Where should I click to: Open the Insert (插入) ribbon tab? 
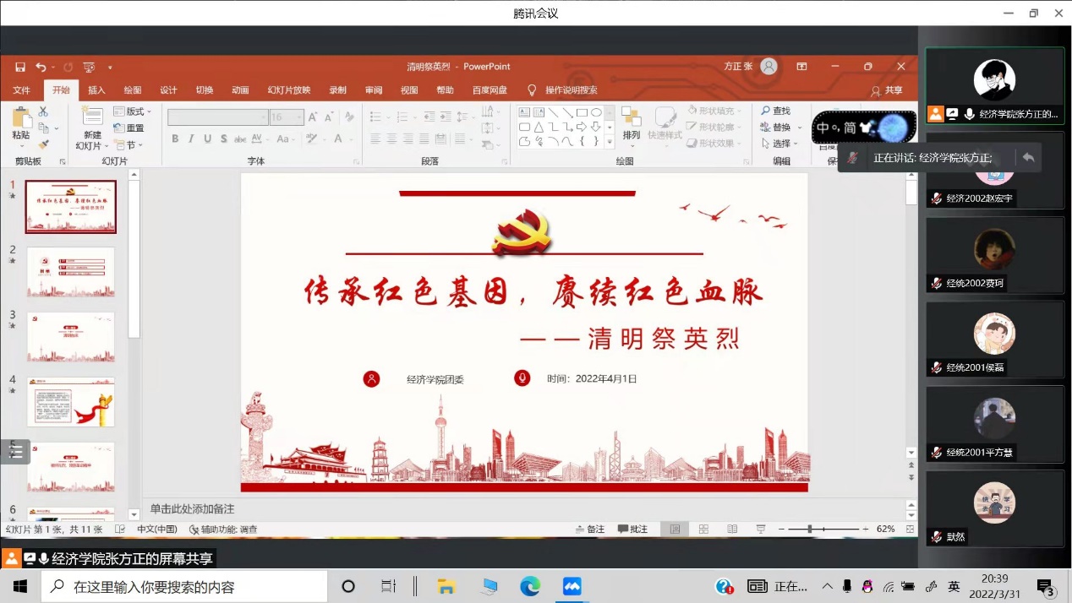[x=97, y=90]
